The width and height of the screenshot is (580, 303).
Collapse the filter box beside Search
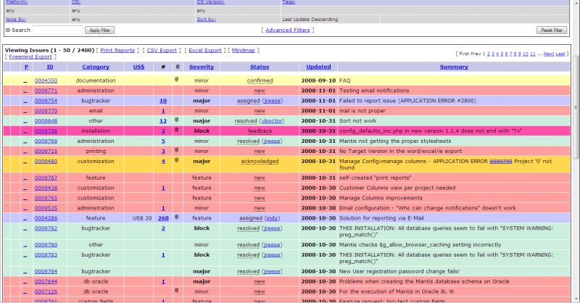click(x=8, y=30)
